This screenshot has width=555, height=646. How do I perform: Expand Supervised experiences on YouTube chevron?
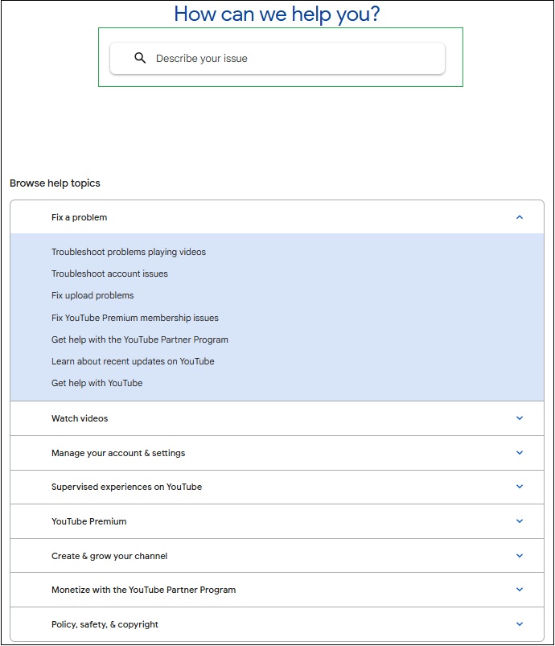(x=519, y=487)
